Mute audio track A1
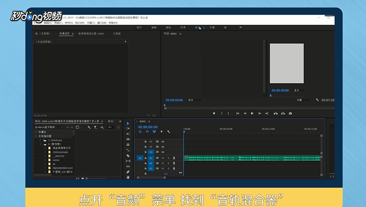Screen dimensions: 366x207 coord(163,158)
